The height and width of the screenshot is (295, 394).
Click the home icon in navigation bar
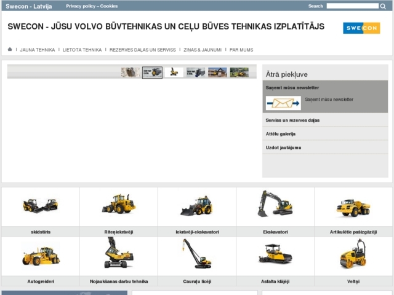pos(10,50)
